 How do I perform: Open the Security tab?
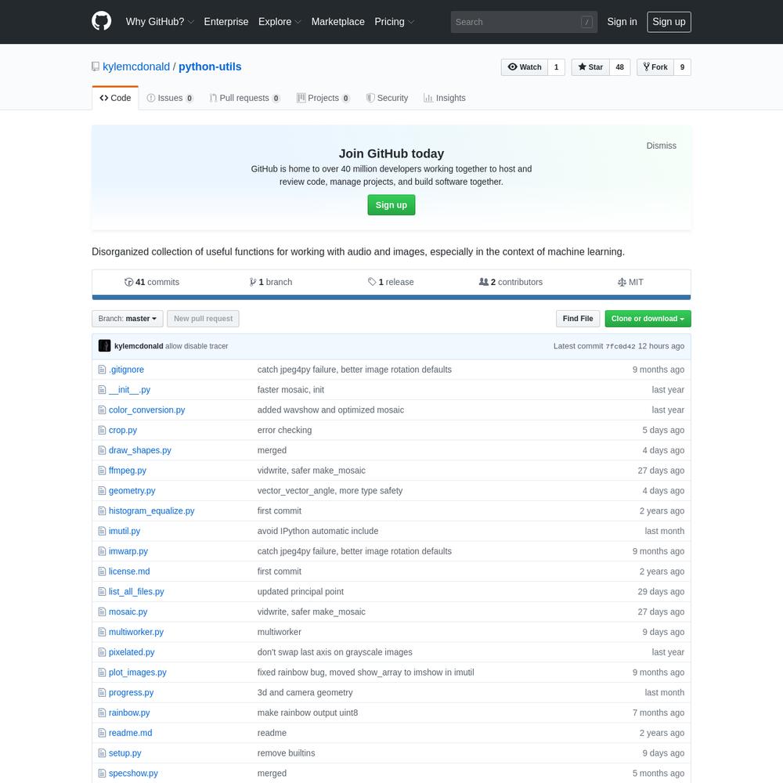pos(387,98)
